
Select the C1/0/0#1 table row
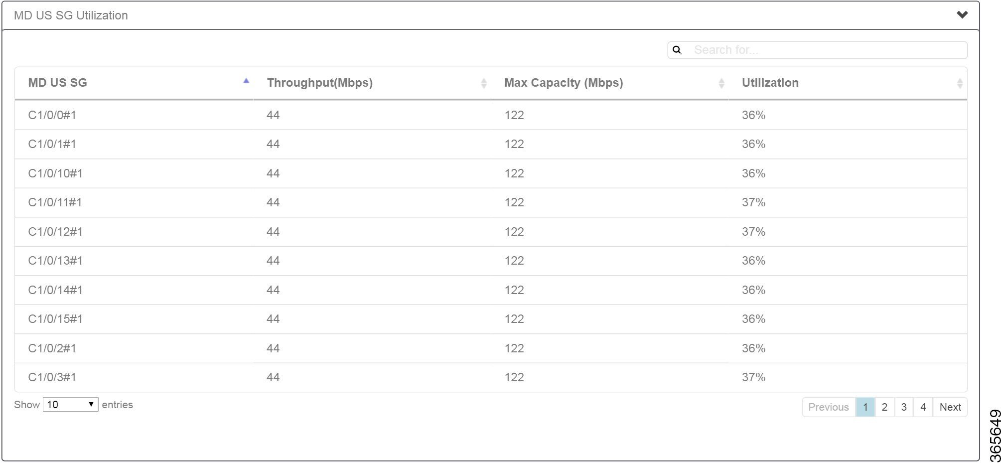pyautogui.click(x=299, y=115)
